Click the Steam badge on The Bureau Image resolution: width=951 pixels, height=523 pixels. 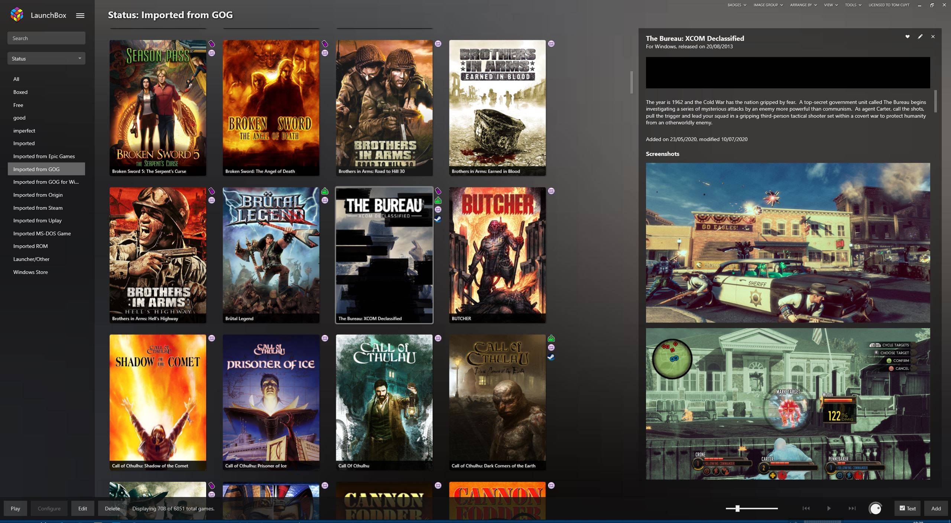pos(438,219)
